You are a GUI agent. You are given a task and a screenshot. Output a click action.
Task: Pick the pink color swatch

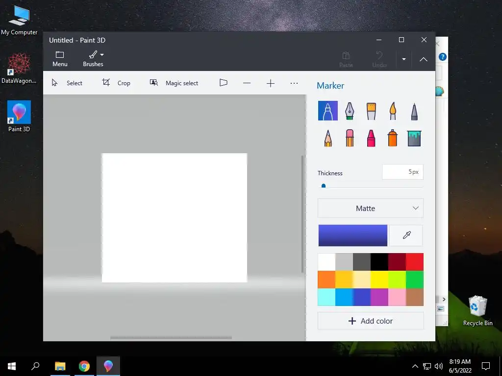[x=397, y=297]
